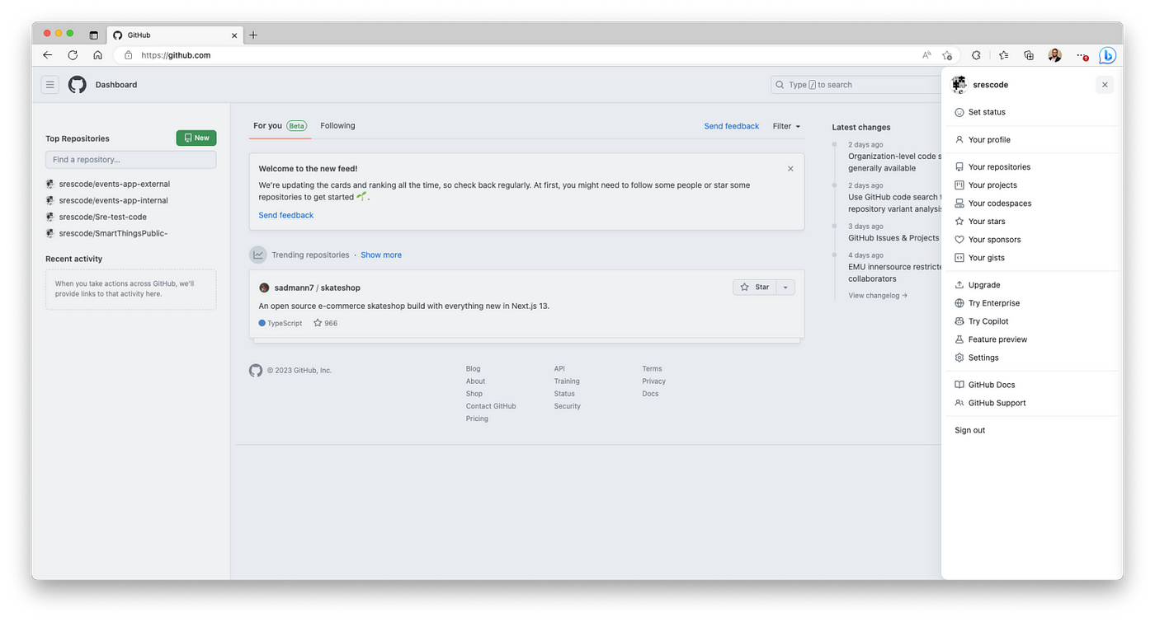
Task: Open Your projects menu item
Action: tap(1030, 185)
